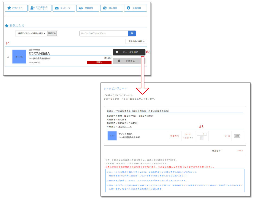Open the 購入履歴 purchase history tab

pyautogui.click(x=111, y=8)
